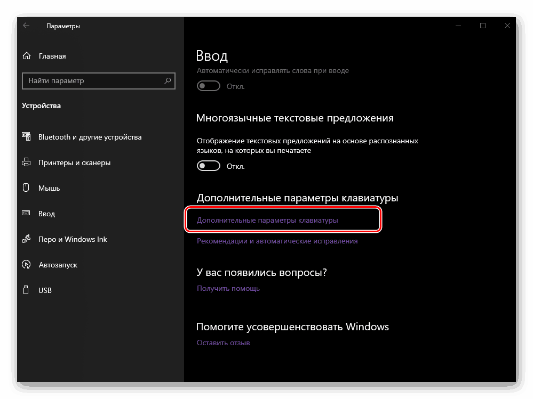This screenshot has height=399, width=533.
Task: Click the Home (Главная) icon
Action: pyautogui.click(x=27, y=56)
